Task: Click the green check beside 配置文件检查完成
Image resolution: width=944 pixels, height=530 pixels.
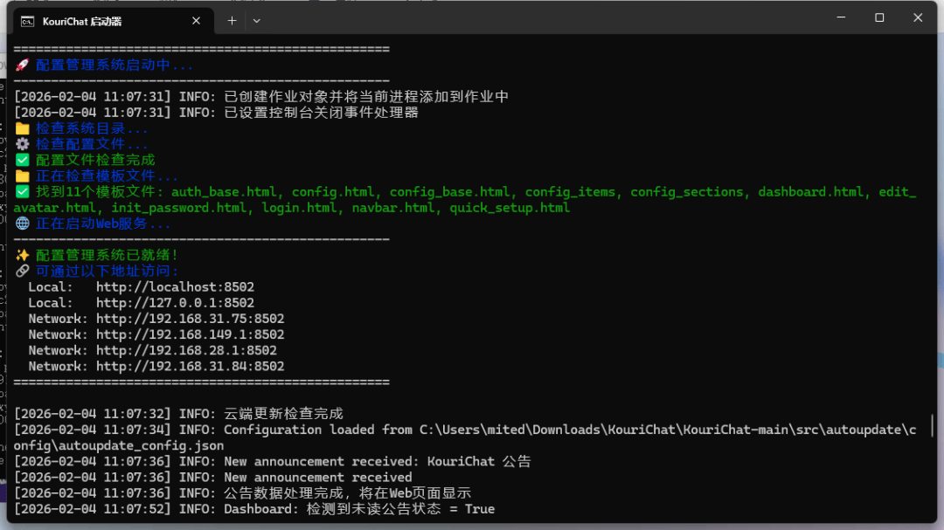Action: (22, 160)
